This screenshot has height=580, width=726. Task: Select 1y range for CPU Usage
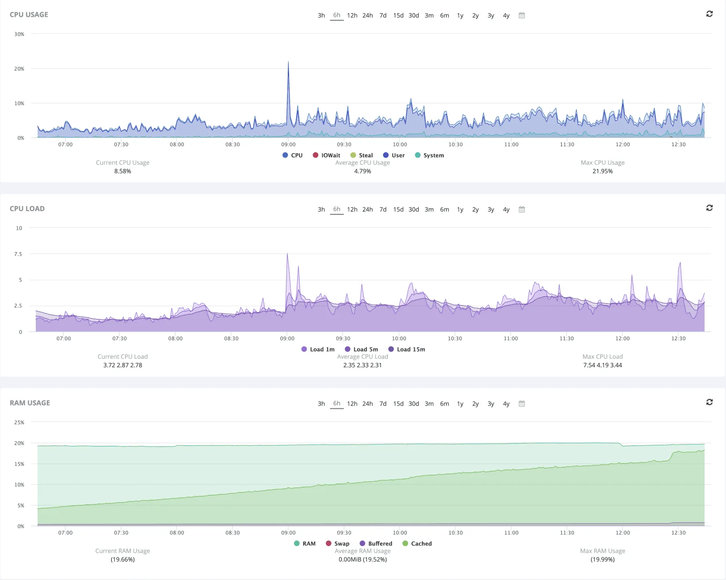pos(460,15)
